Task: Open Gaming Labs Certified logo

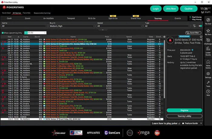Action: [76, 133]
